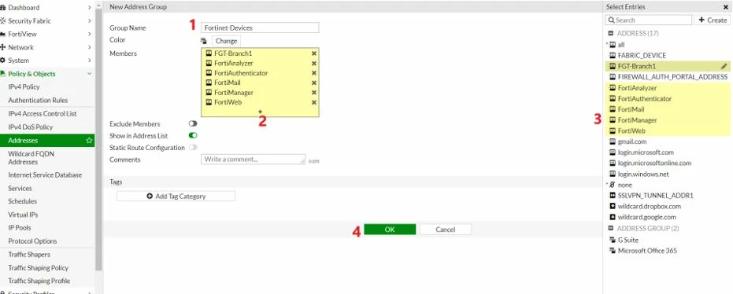Expand the System menu chevron
Screen dimensions: 733x294
point(89,61)
